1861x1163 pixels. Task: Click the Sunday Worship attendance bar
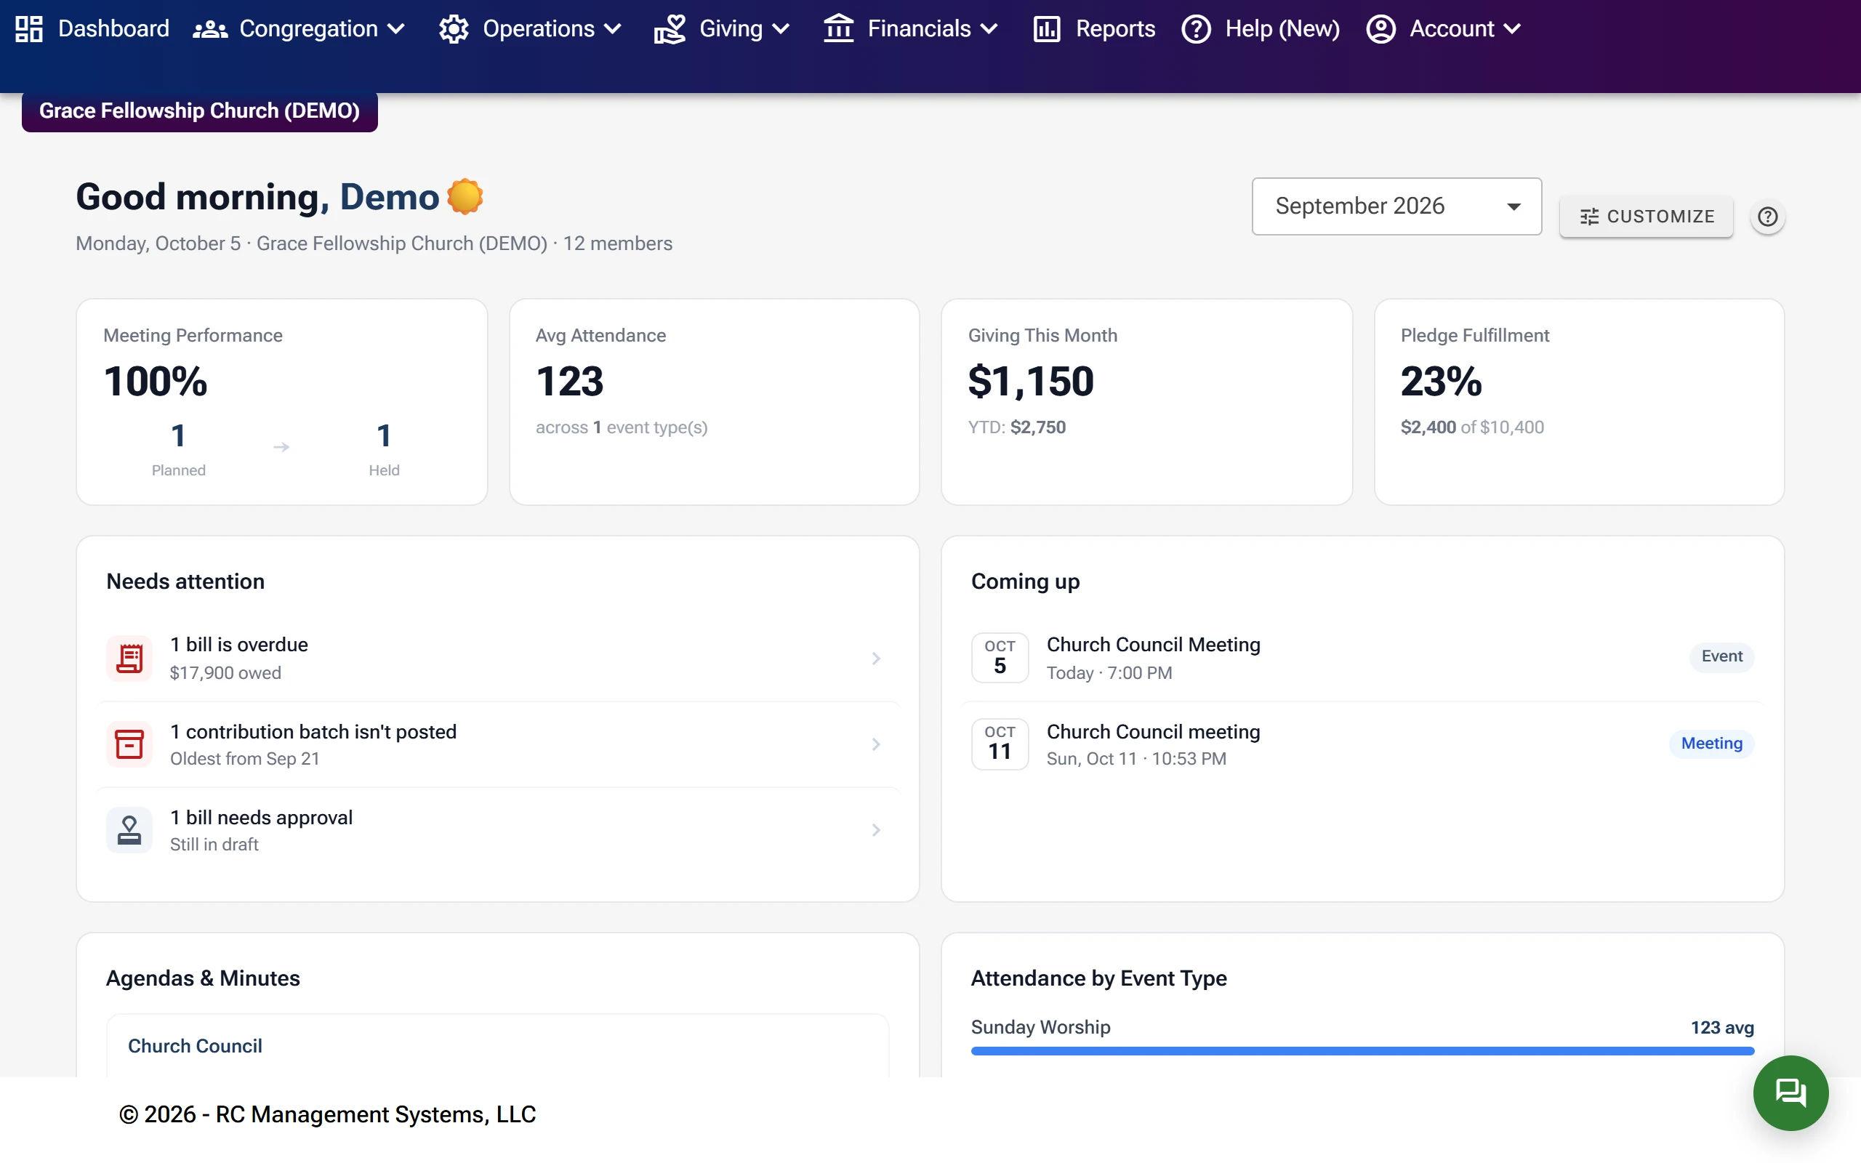point(1362,1051)
